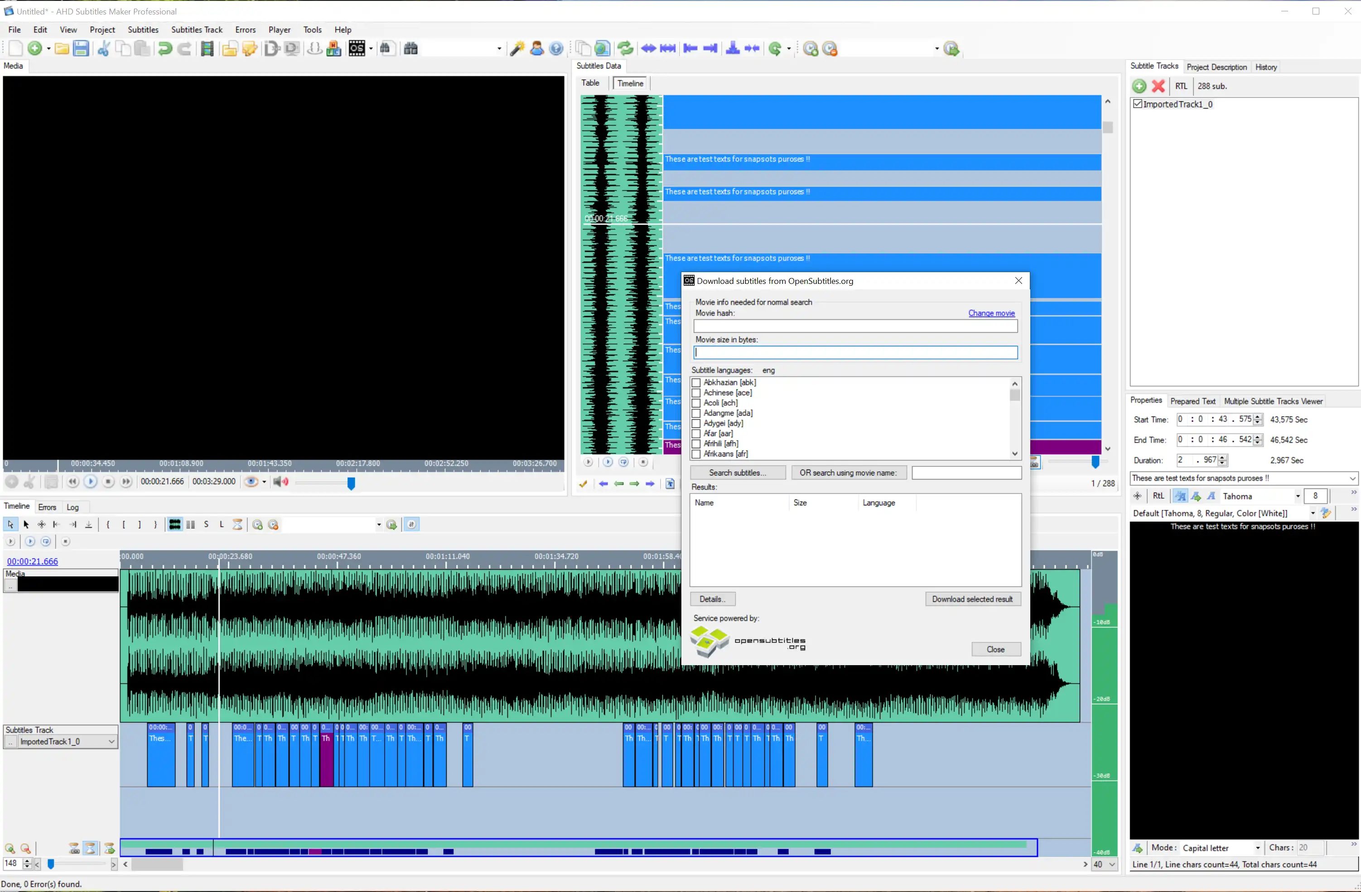
Task: Click the blue shift-to-start arrow icon
Action: point(690,48)
